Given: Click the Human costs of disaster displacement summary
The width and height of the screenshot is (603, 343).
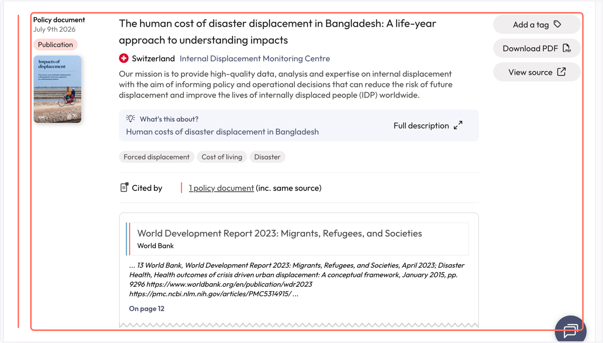Looking at the screenshot, I should pos(222,132).
